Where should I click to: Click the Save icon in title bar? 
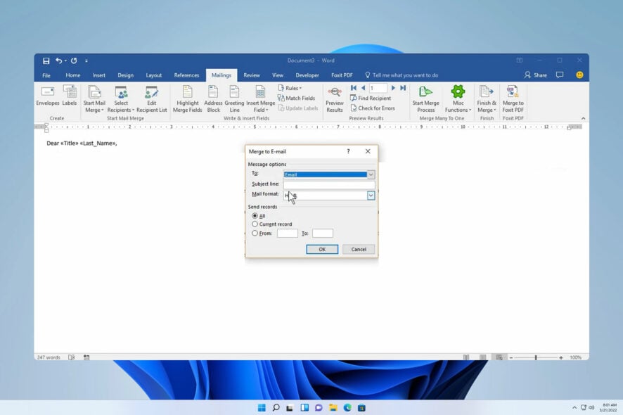point(46,60)
